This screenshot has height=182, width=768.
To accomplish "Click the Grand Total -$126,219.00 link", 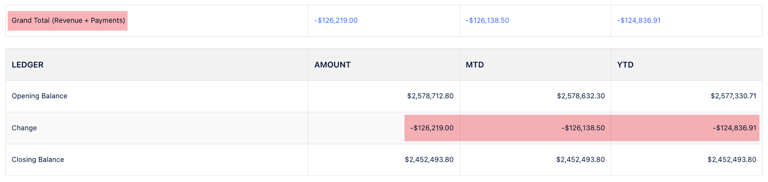I will tap(336, 20).
